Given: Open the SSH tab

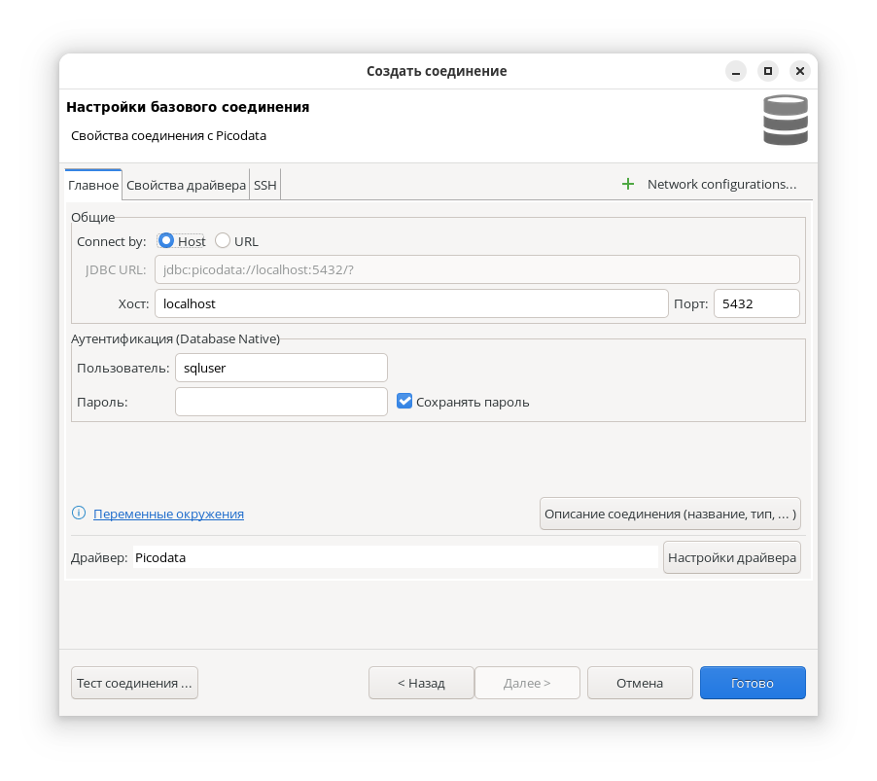Looking at the screenshot, I should coord(263,185).
